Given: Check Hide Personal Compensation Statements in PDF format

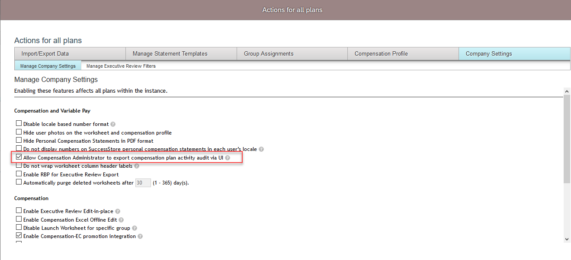Looking at the screenshot, I should [19, 140].
